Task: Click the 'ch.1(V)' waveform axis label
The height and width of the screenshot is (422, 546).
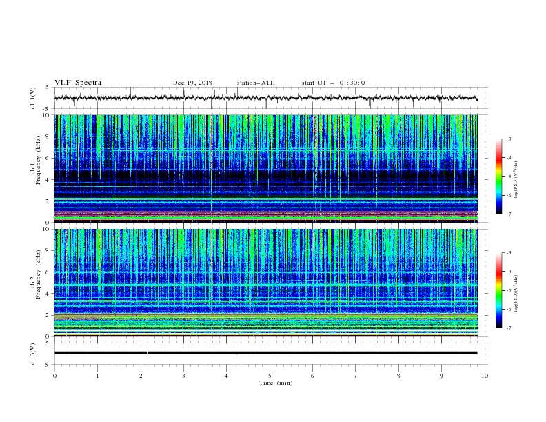Action: tap(33, 98)
